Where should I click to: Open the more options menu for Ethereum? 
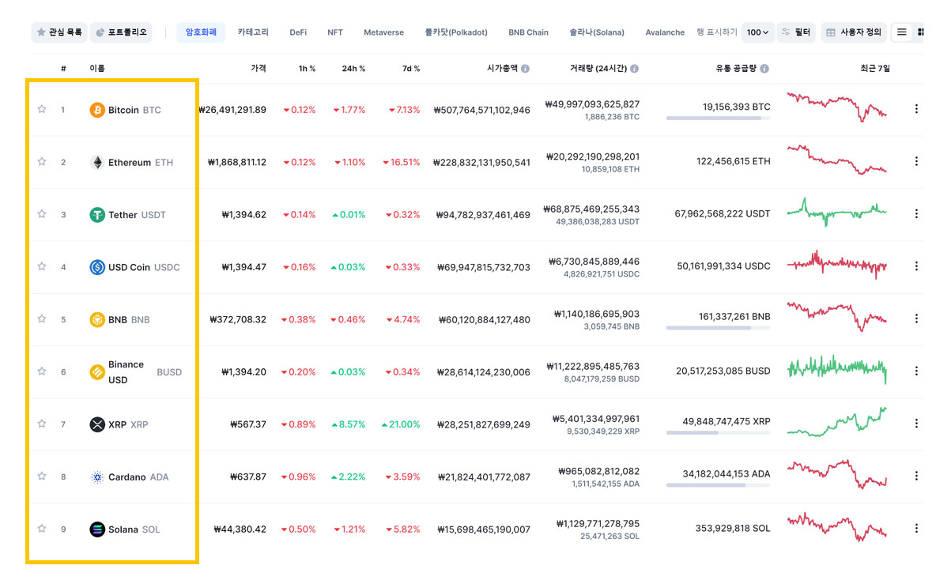(x=916, y=161)
